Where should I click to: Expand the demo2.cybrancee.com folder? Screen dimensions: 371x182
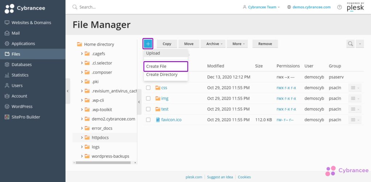82,119
